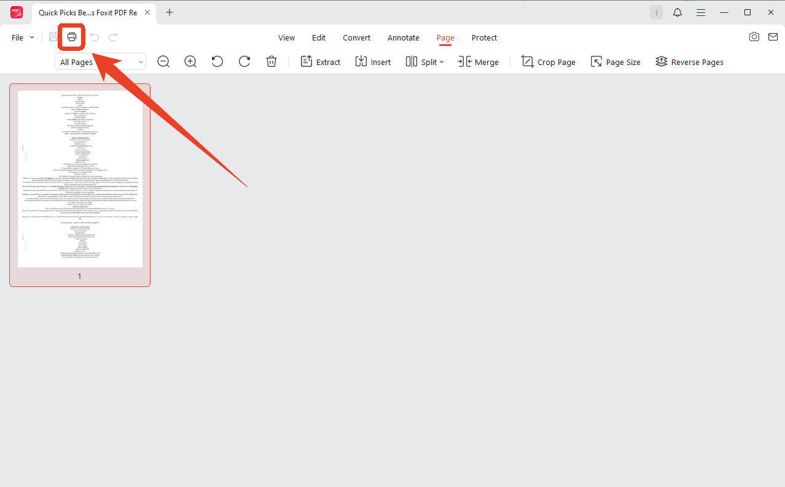Switch to the Edit tab
The height and width of the screenshot is (487, 785).
(319, 37)
